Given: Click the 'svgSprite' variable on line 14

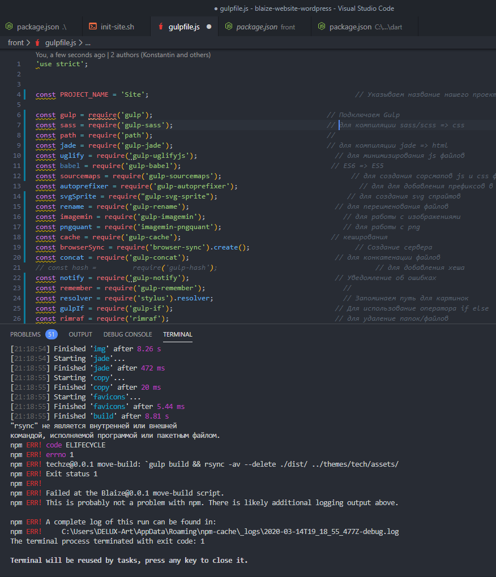Looking at the screenshot, I should point(78,196).
